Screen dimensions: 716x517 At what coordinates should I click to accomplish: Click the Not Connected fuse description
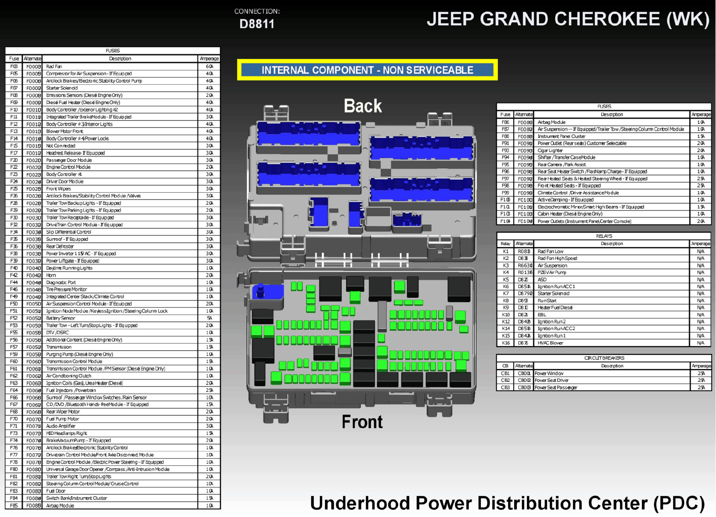(61, 146)
